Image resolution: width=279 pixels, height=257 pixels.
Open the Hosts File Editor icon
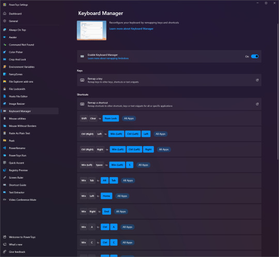[5, 96]
